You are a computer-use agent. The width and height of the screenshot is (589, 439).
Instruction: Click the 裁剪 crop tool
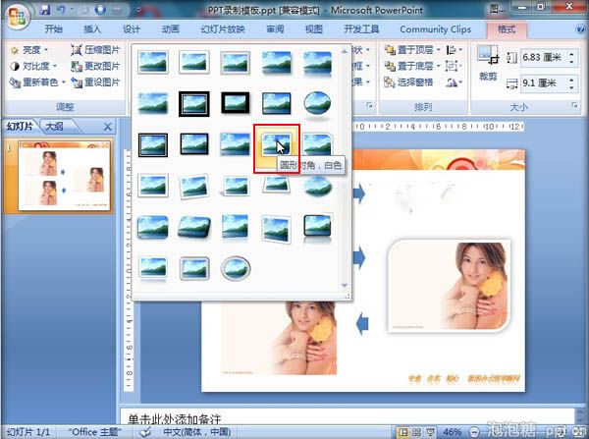(488, 63)
